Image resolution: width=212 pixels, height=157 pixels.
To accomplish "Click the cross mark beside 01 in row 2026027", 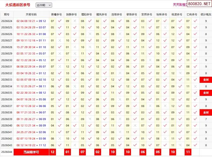I will (60, 40).
